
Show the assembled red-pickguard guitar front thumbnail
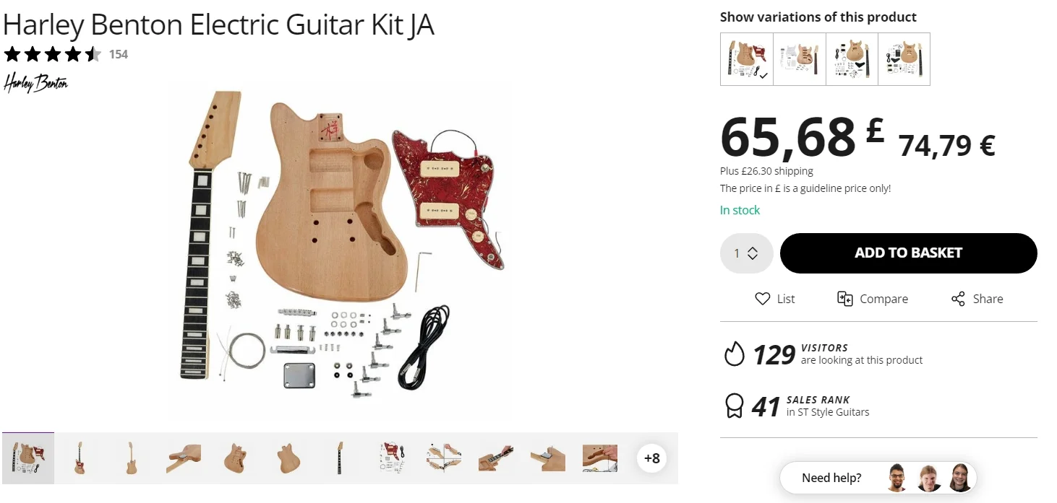pos(80,458)
